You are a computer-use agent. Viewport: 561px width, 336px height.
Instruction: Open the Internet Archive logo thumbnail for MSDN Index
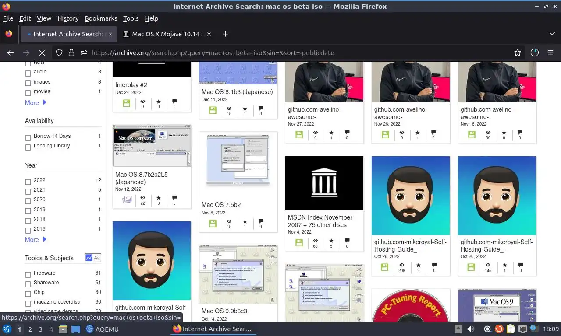[324, 183]
